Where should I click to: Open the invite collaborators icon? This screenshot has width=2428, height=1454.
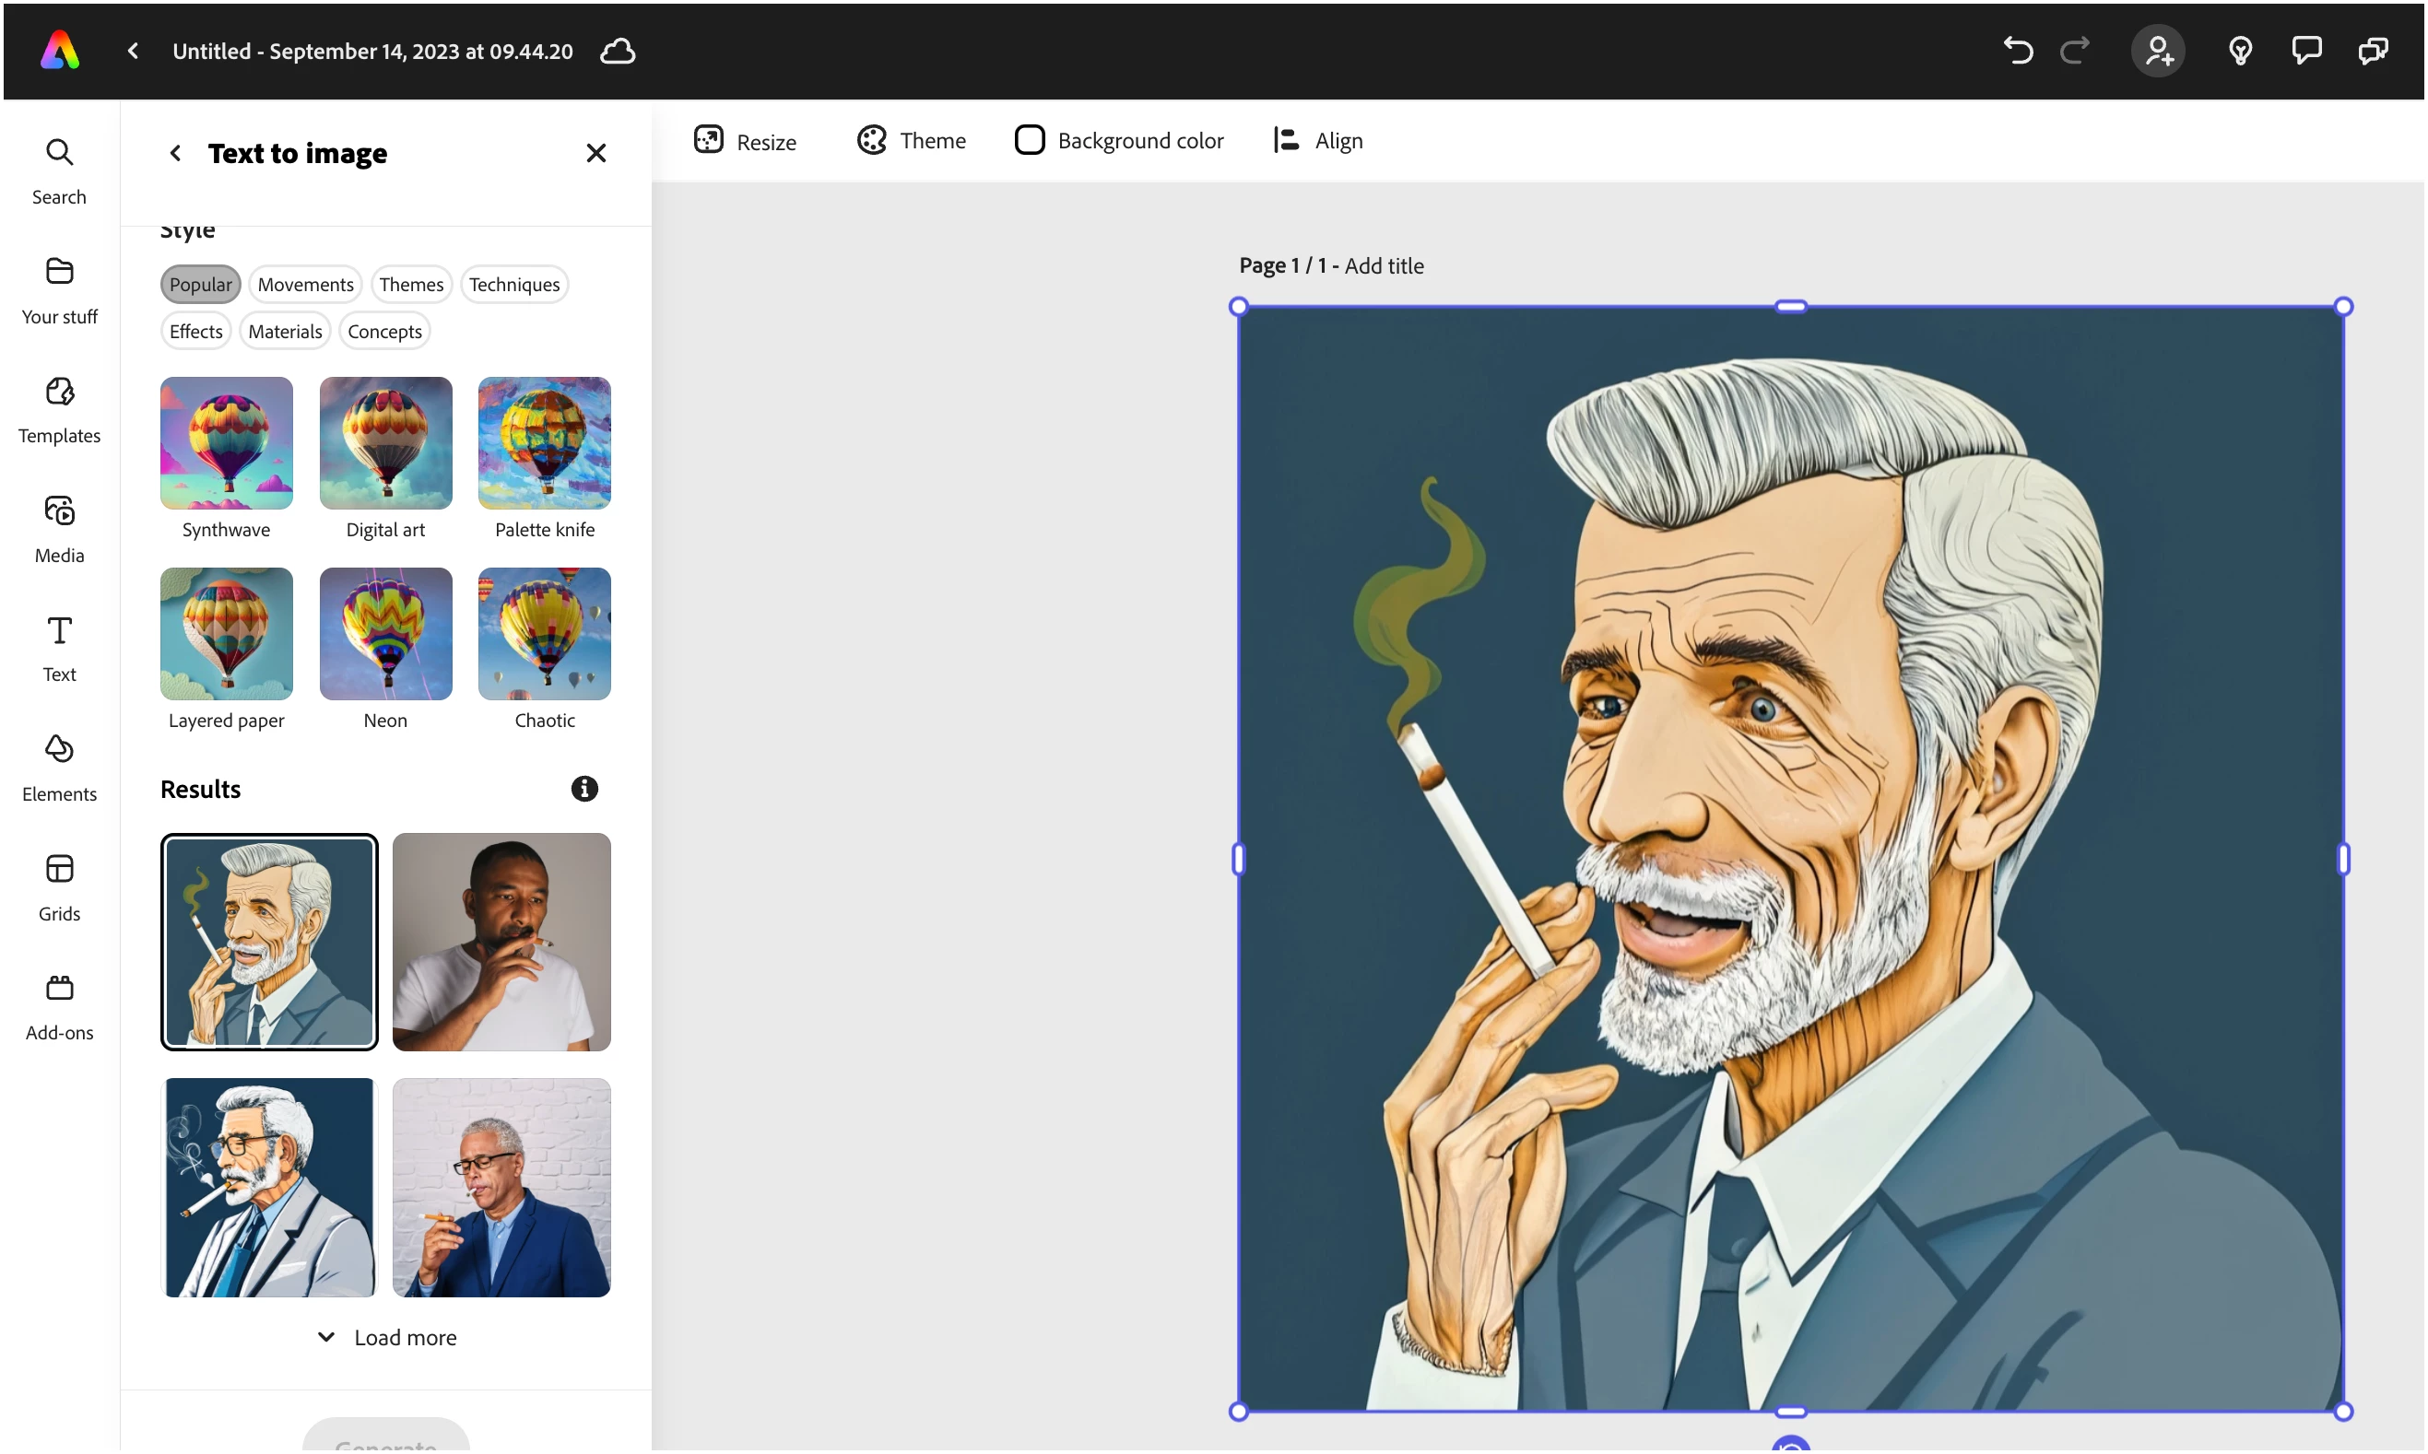click(x=2158, y=50)
